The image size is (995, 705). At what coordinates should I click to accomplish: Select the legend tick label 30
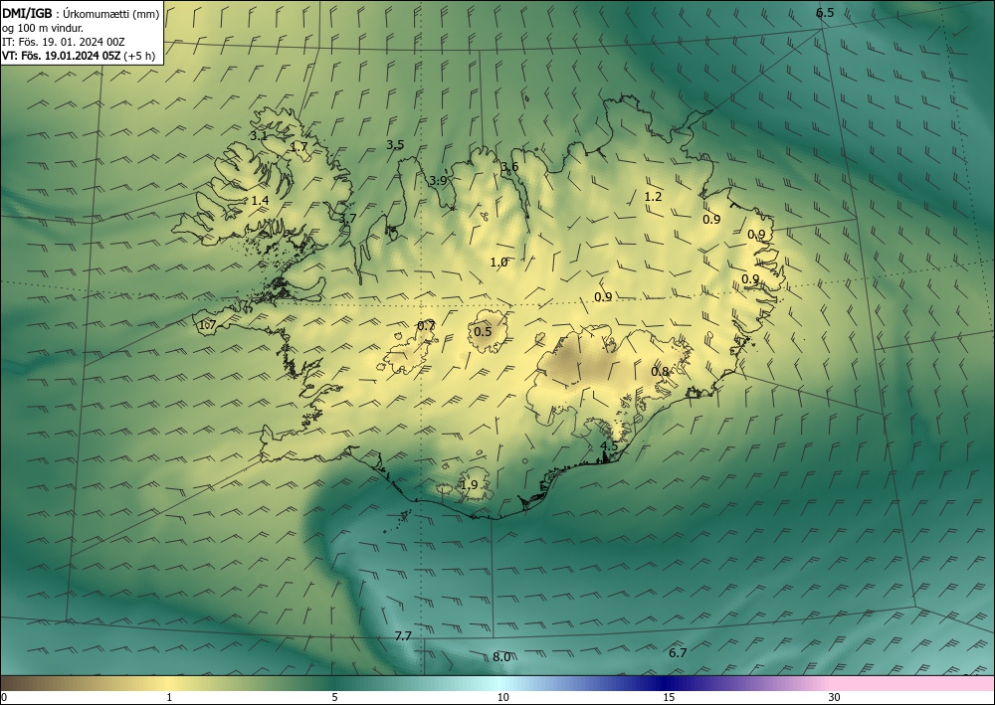point(834,698)
